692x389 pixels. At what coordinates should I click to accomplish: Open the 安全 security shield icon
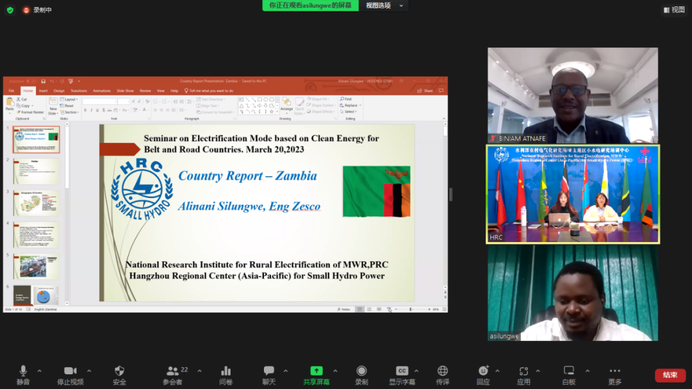[x=119, y=374]
